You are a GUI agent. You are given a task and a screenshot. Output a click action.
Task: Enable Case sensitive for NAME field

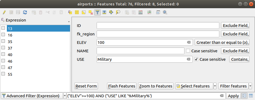(188, 51)
